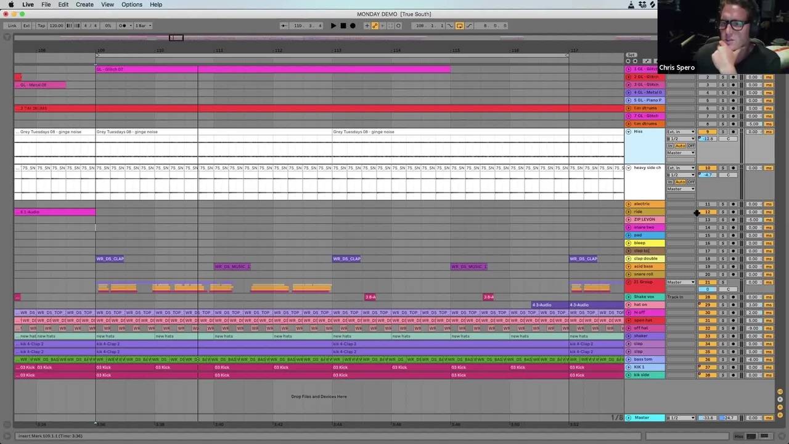789x444 pixels.
Task: Click the Master track volume value -33.8
Action: pyautogui.click(x=708, y=417)
